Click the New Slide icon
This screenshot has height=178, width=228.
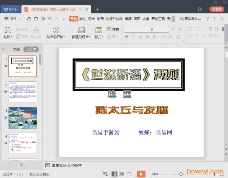[80, 30]
